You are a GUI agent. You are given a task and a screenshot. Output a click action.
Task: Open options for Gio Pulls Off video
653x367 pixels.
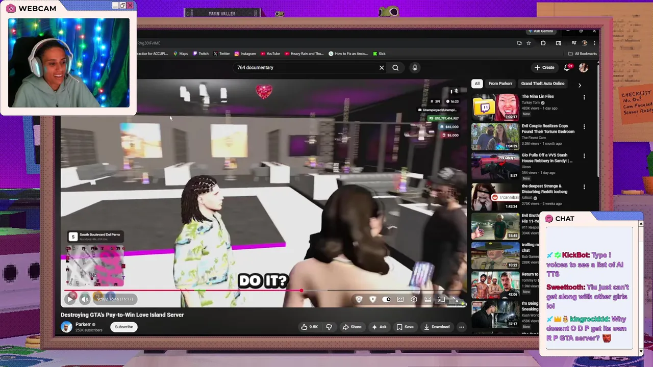[584, 156]
